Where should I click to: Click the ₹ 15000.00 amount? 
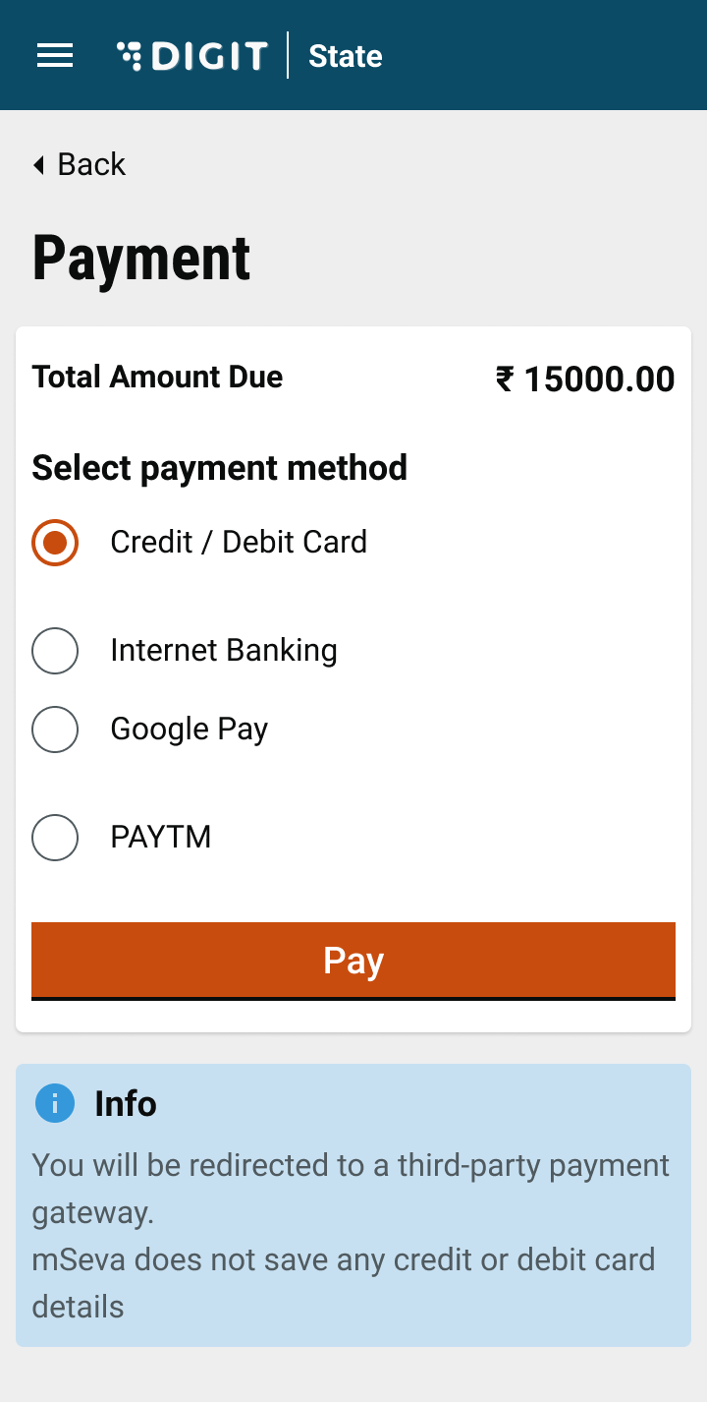point(585,379)
